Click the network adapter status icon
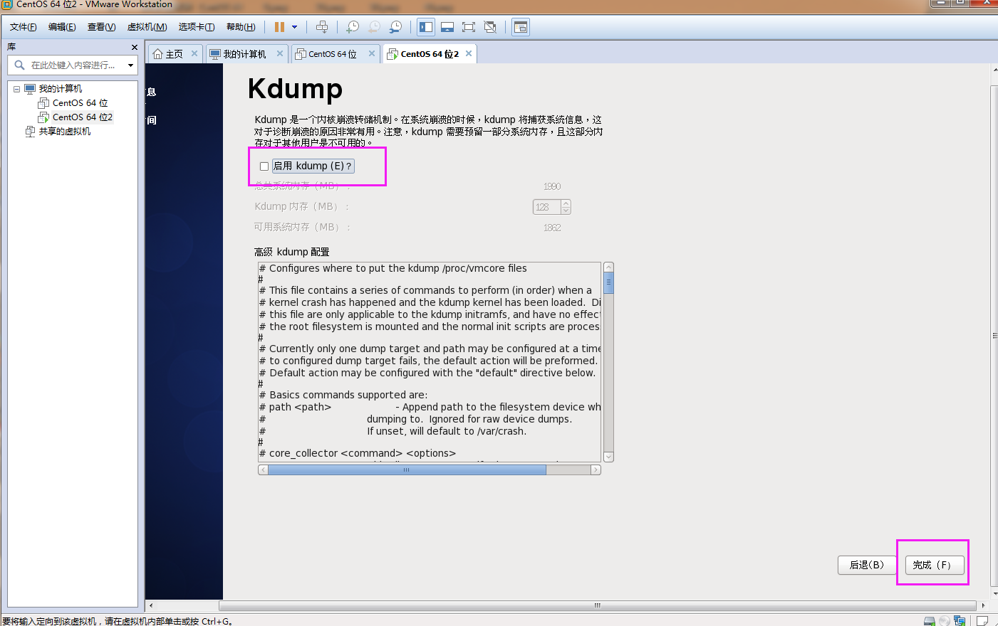 coord(960,621)
